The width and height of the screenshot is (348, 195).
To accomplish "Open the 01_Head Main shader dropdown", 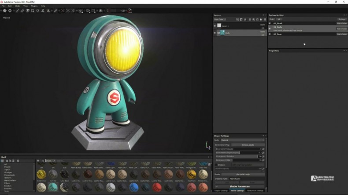I will [341, 23].
